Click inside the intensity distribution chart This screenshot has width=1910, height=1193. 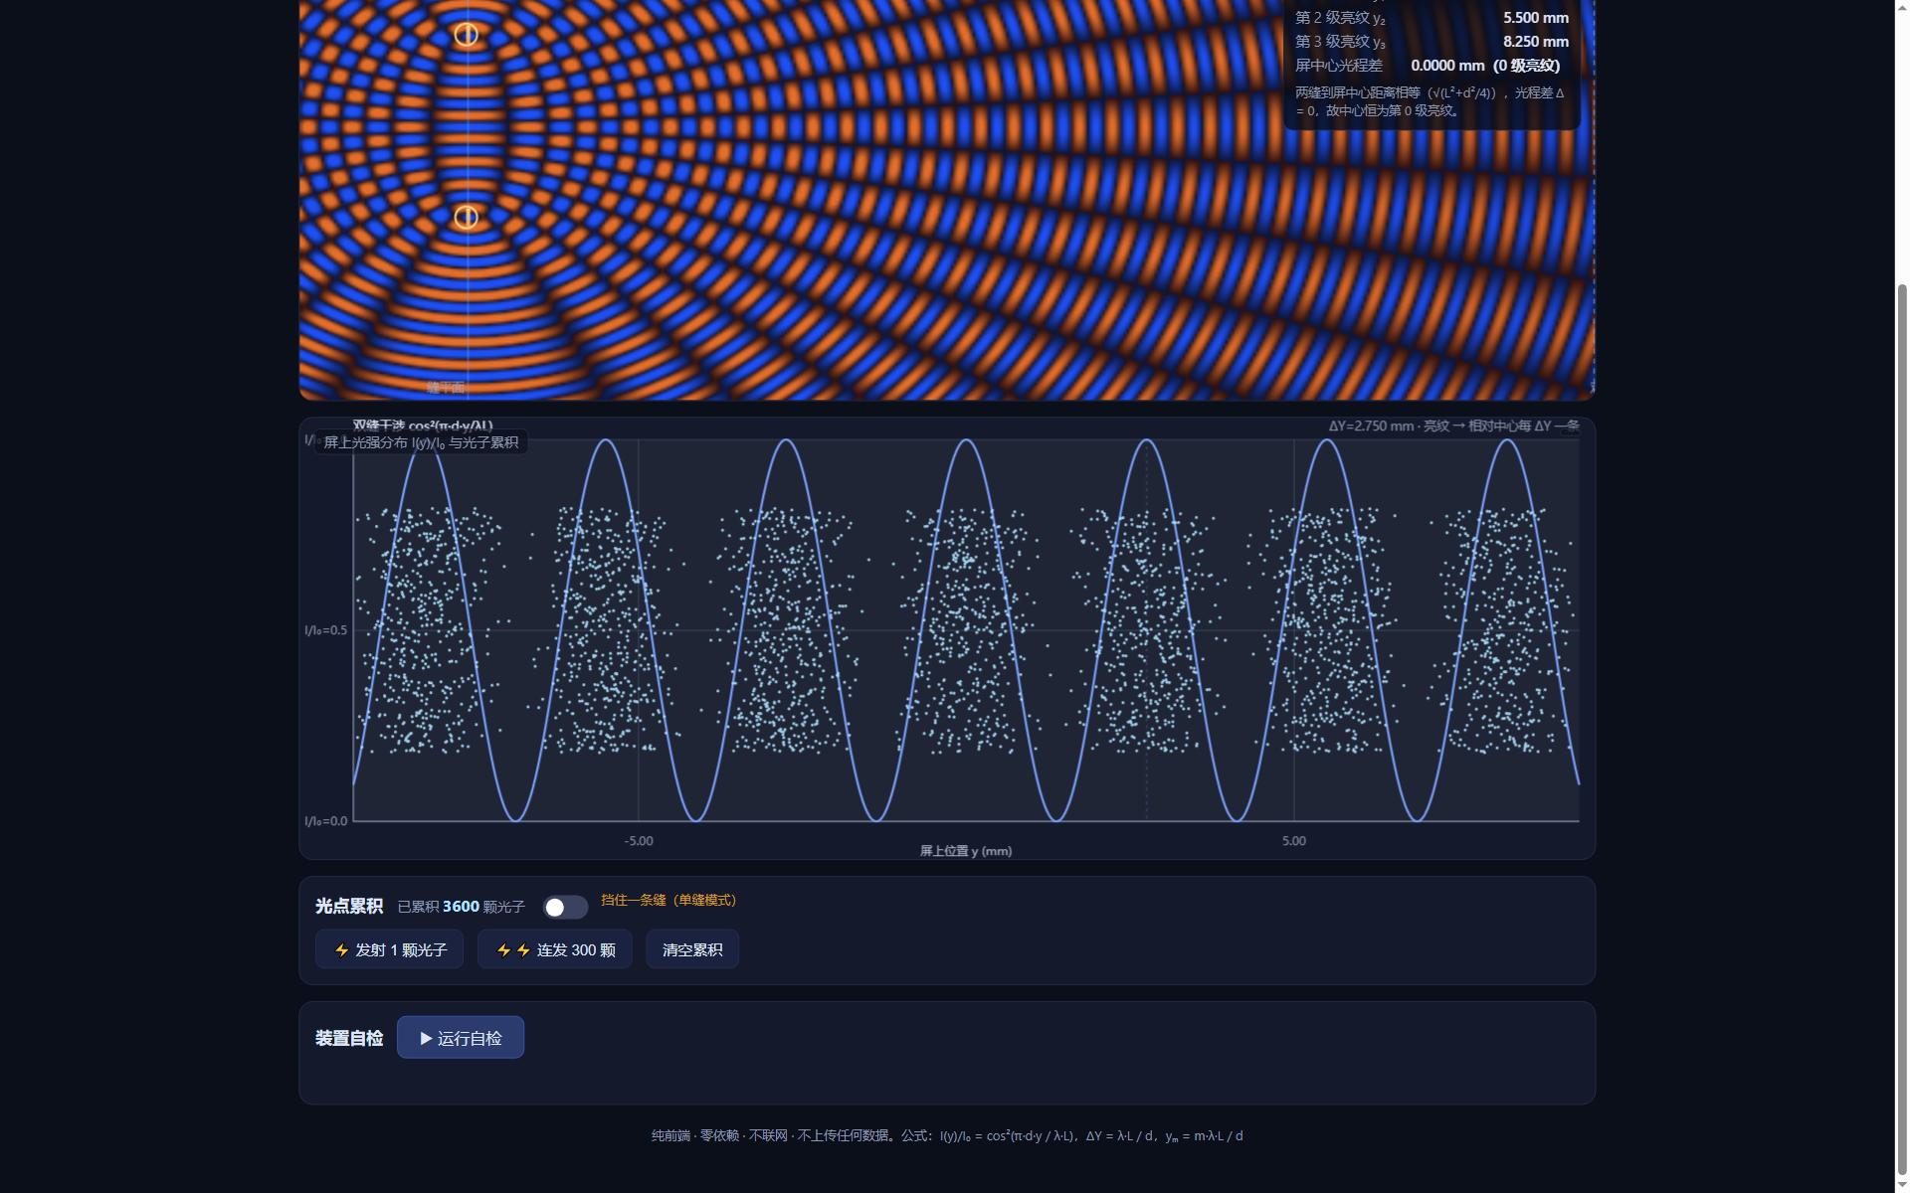click(947, 638)
